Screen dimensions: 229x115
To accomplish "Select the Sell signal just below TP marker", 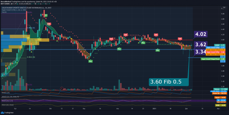I will 49,24.
